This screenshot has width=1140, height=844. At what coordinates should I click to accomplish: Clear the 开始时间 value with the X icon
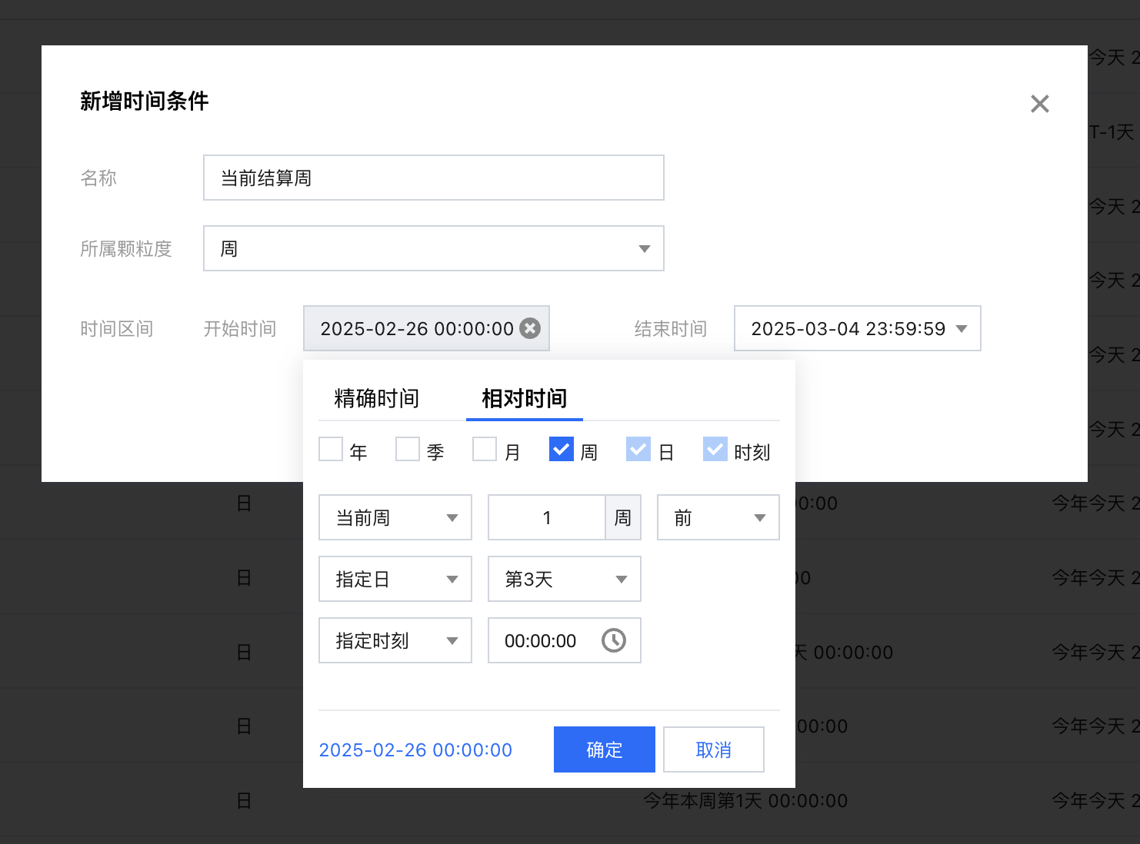[x=530, y=328]
